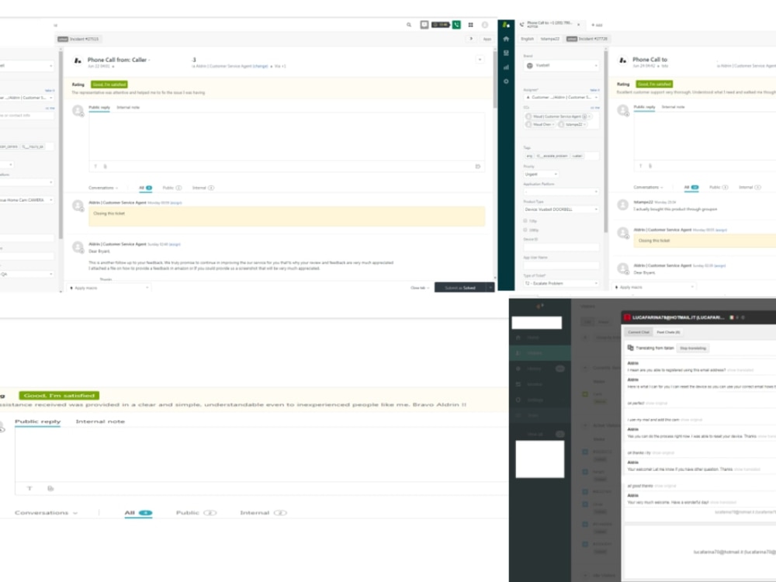Select the Incident #27728 tab
Viewport: 776px width, 582px height.
(x=587, y=39)
